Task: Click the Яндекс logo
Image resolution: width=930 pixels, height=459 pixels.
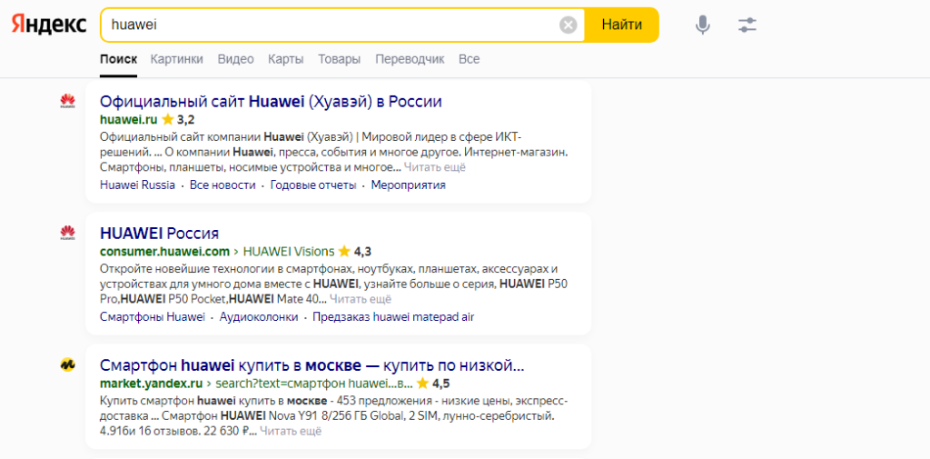Action: point(49,25)
